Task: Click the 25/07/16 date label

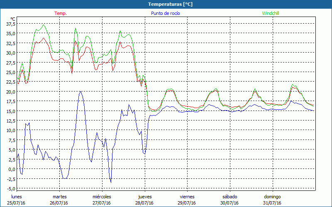Action: [17, 203]
